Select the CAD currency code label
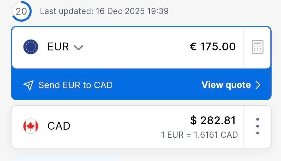 tap(59, 126)
